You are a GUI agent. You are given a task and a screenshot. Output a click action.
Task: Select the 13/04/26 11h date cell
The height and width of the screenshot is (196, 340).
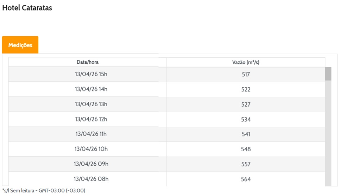(x=91, y=134)
